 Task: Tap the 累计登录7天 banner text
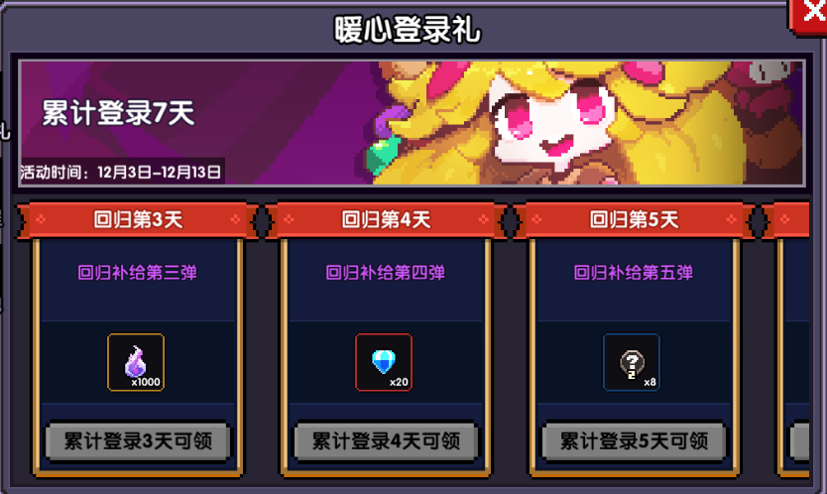[118, 113]
